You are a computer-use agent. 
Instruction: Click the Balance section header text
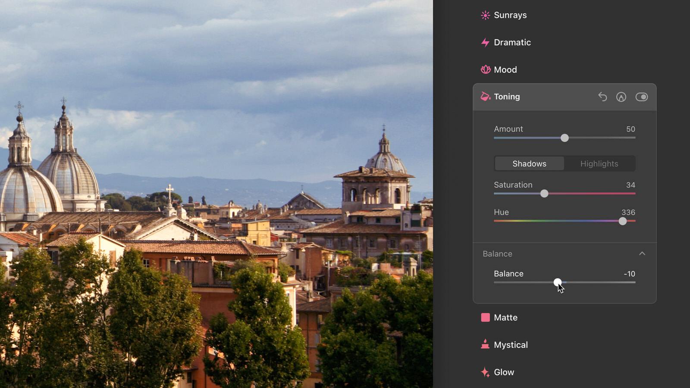point(498,254)
